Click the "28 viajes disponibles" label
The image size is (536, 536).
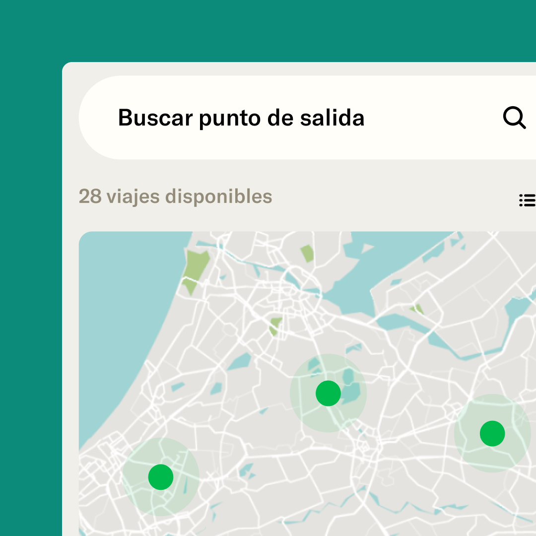tap(175, 197)
